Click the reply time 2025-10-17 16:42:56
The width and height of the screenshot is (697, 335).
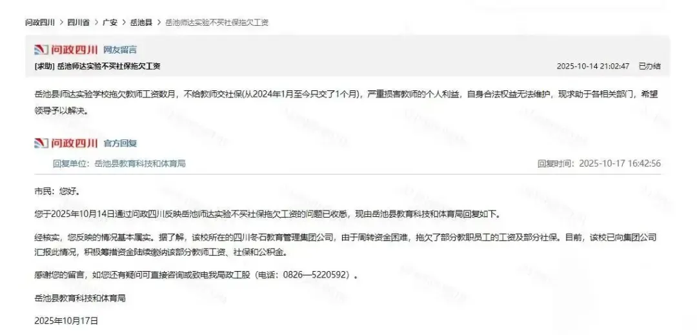click(x=620, y=163)
